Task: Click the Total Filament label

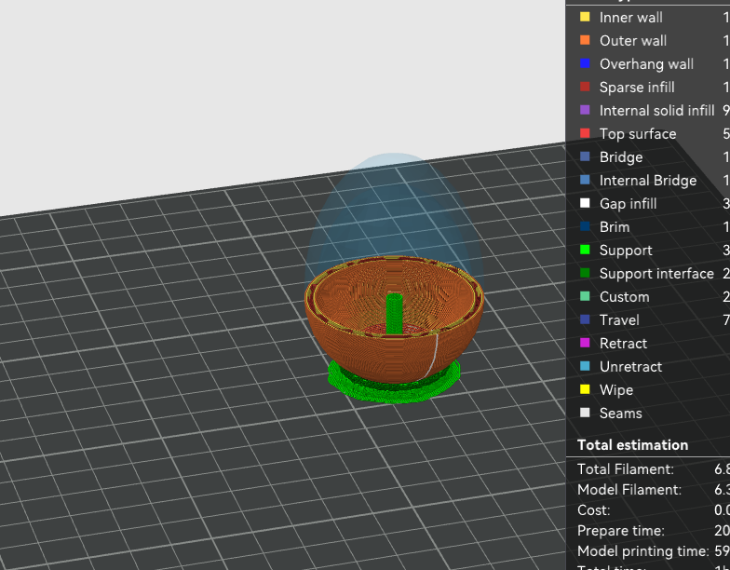Action: 626,469
